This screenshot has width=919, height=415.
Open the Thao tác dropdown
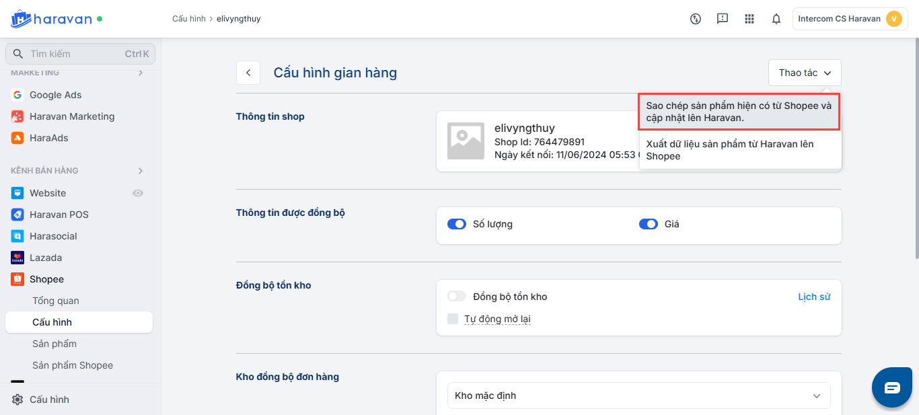pyautogui.click(x=805, y=73)
